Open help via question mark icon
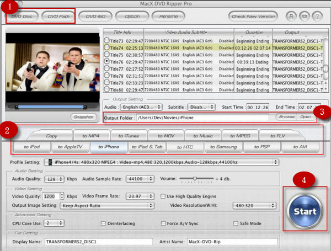 coord(317,16)
